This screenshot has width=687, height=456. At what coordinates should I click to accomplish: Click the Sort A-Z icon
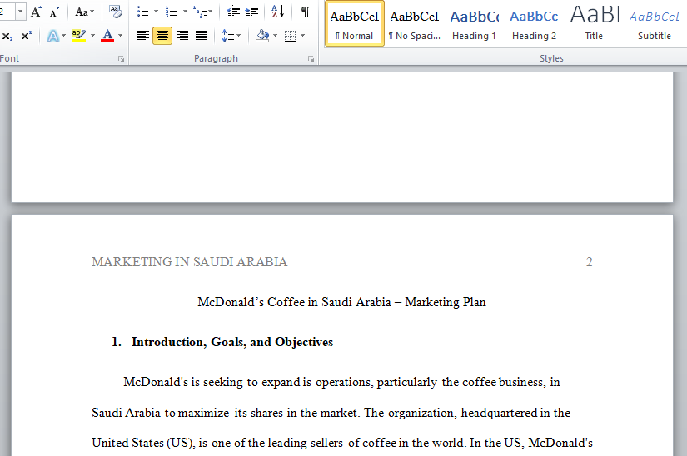coord(278,12)
